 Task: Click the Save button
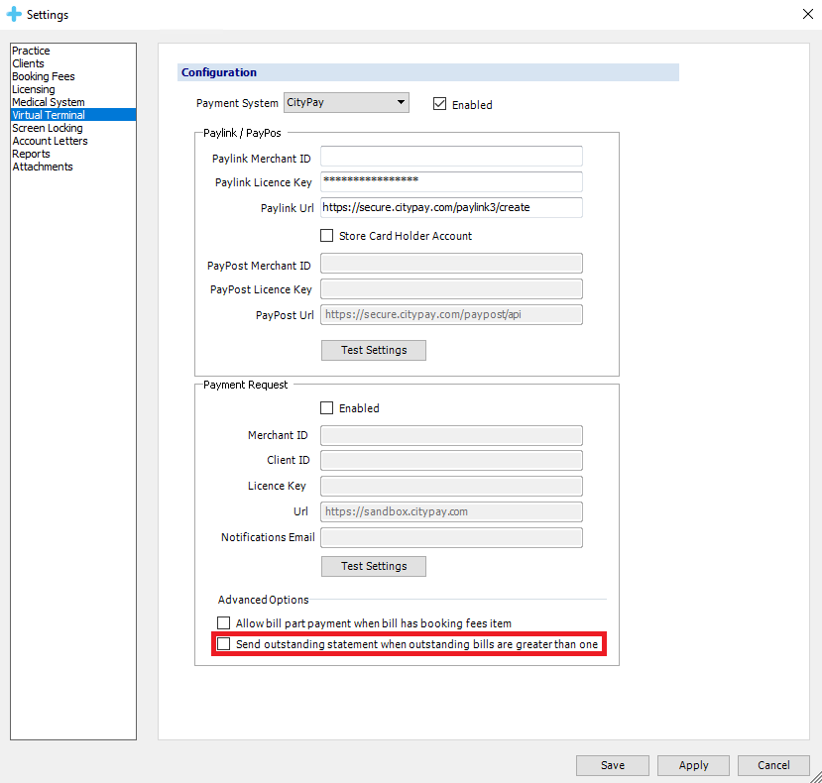click(x=613, y=765)
